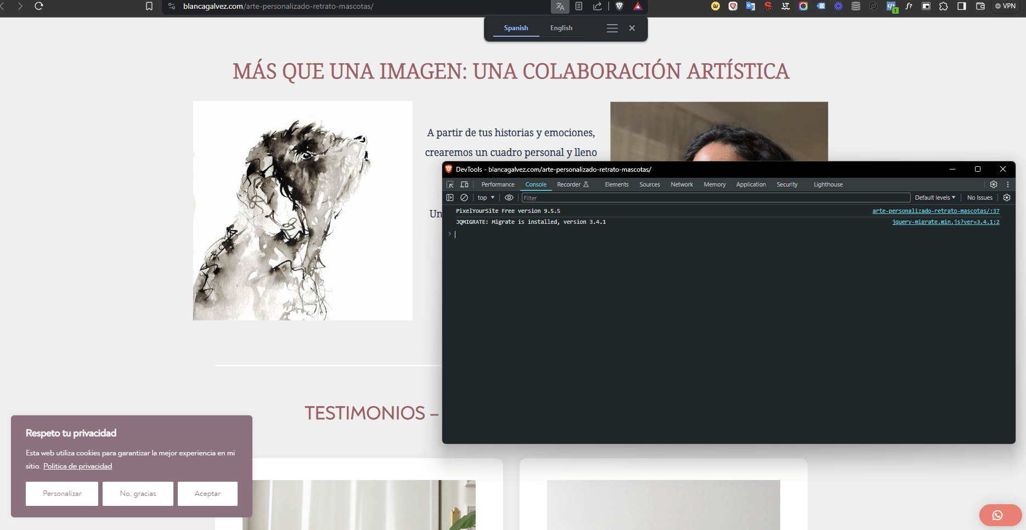1026x530 pixels.
Task: Open the yellow 'w' extension icon
Action: coord(715,6)
